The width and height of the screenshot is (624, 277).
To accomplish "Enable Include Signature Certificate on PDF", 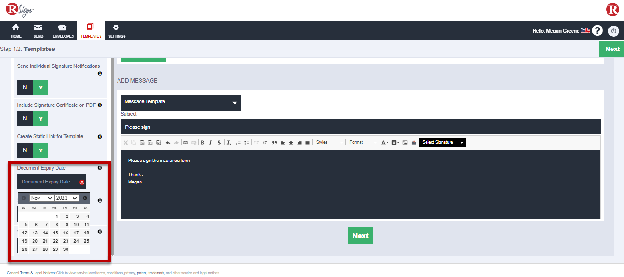I will click(40, 118).
